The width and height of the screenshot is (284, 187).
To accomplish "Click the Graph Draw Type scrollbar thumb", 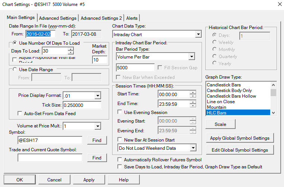I will pyautogui.click(x=274, y=92).
